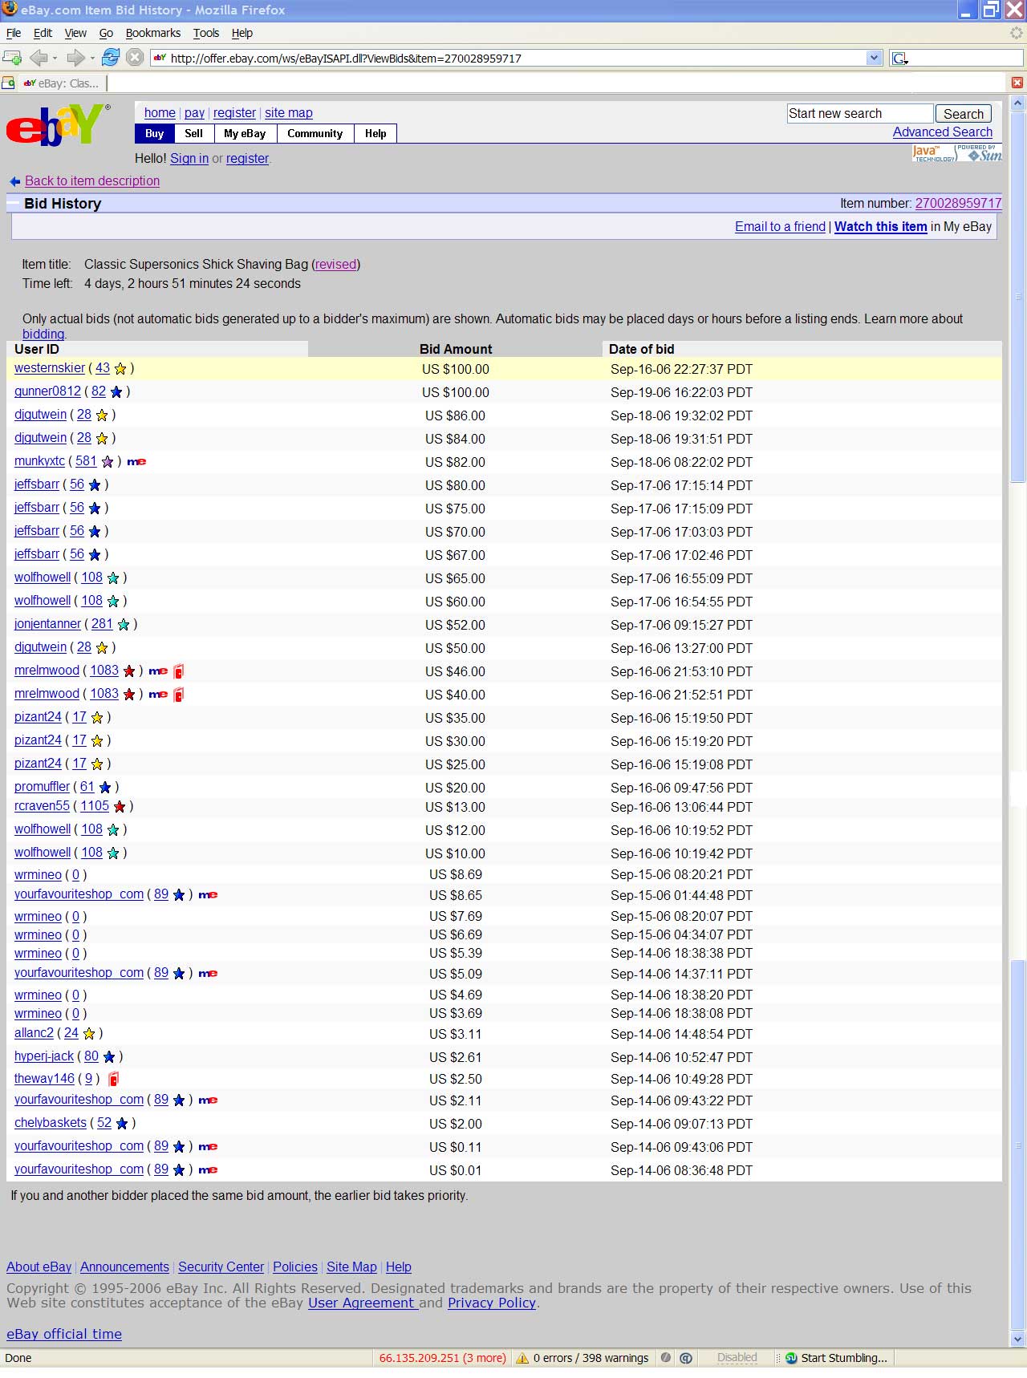Expand the URL address bar dropdown
Screen dimensions: 1027x1378
pyautogui.click(x=874, y=58)
